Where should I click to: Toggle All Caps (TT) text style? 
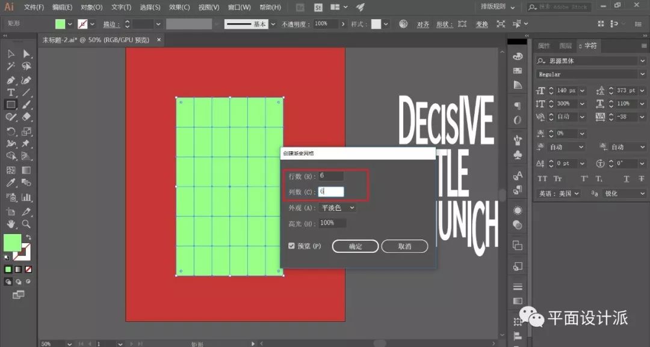[542, 179]
